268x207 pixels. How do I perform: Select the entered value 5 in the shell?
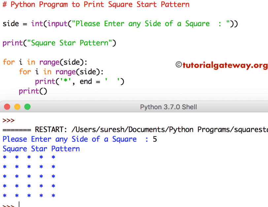[x=154, y=139]
